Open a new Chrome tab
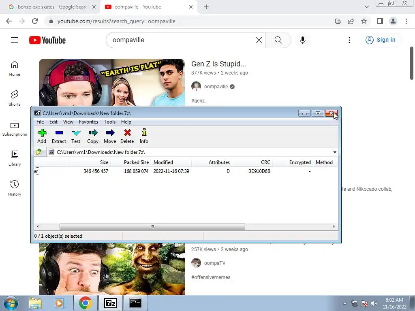 click(x=206, y=7)
